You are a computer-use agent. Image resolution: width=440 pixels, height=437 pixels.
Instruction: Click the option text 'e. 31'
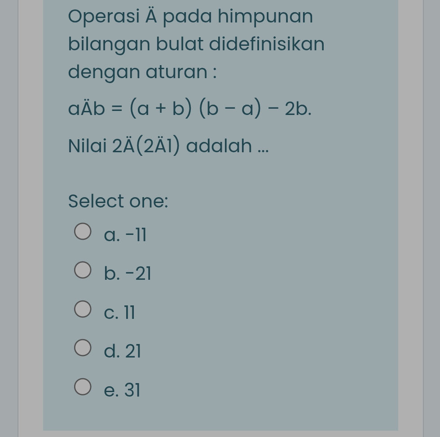click(122, 390)
